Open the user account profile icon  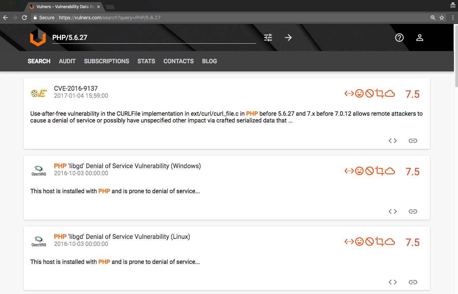(420, 38)
